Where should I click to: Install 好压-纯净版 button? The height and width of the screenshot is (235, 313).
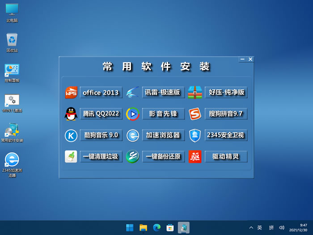(x=226, y=92)
